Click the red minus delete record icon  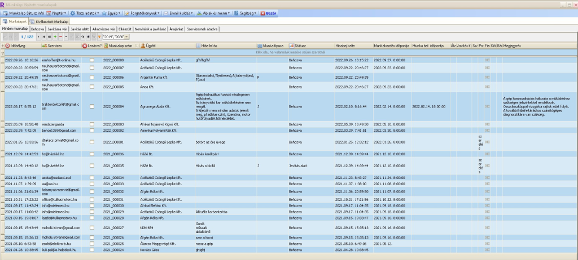60,37
